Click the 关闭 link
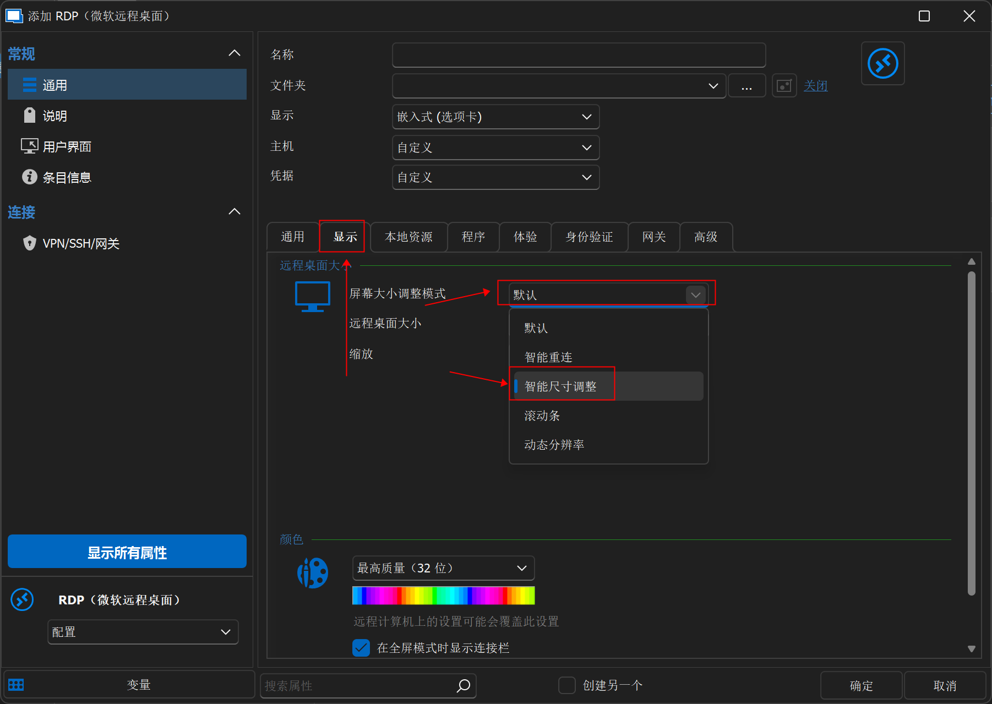The image size is (992, 704). pos(815,86)
